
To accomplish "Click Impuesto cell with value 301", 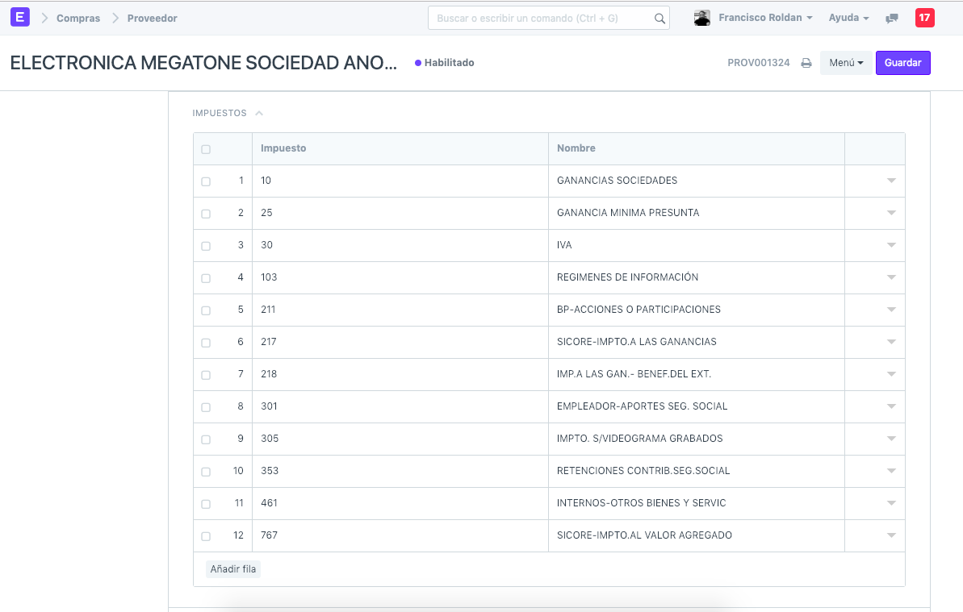I will (x=400, y=406).
